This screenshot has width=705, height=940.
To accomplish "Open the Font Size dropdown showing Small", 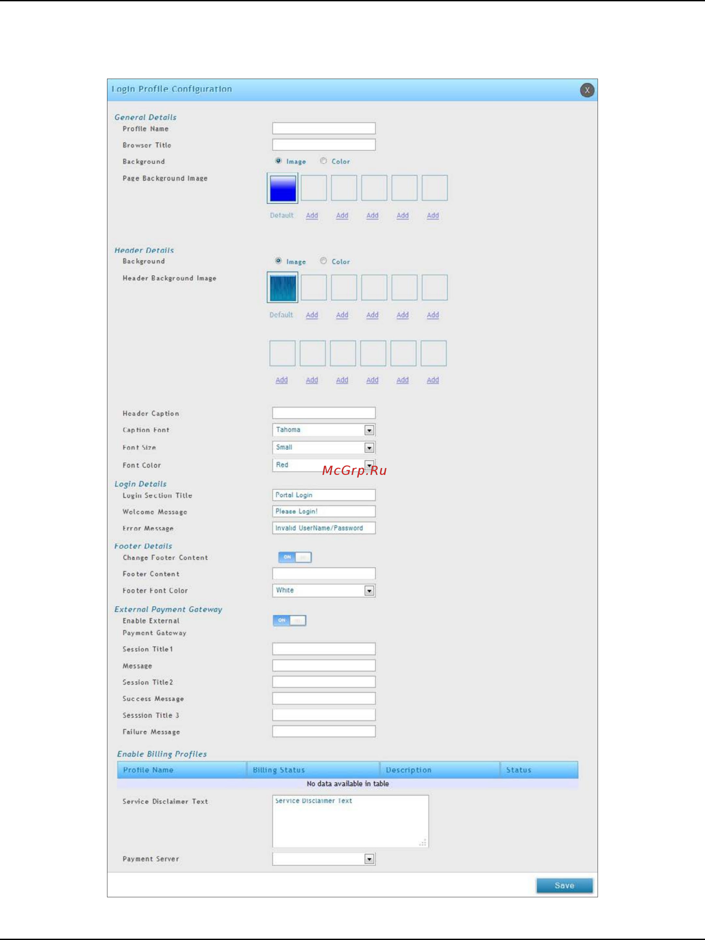I will [x=324, y=447].
